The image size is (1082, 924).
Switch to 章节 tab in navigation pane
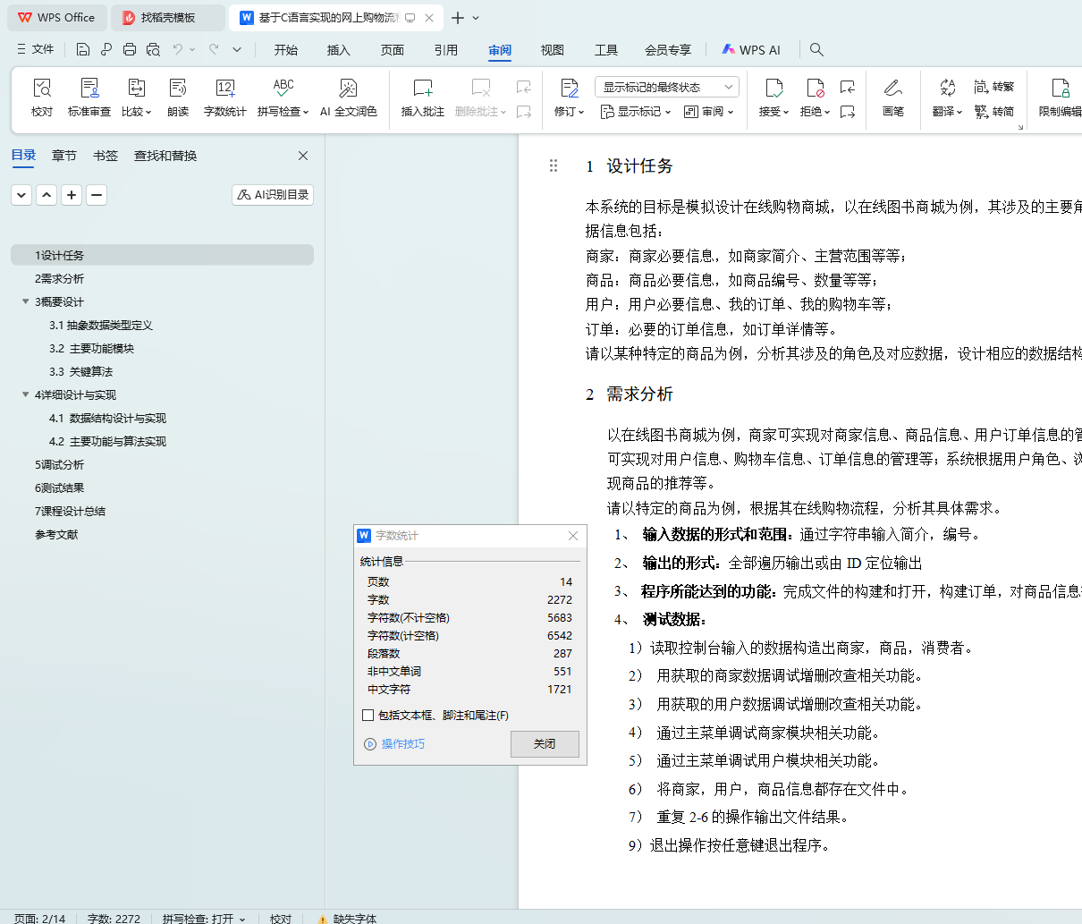point(64,156)
